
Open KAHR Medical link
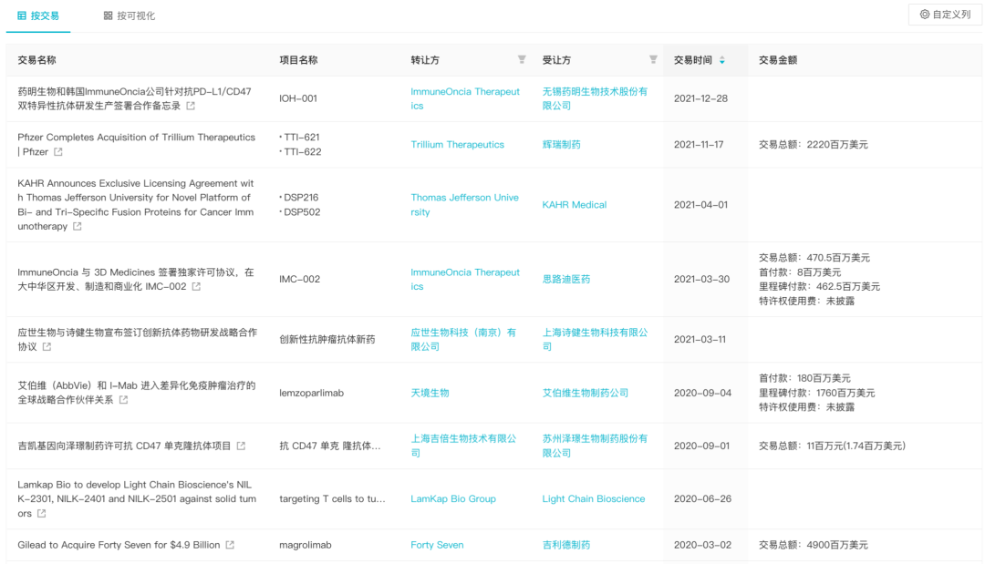pyautogui.click(x=575, y=204)
